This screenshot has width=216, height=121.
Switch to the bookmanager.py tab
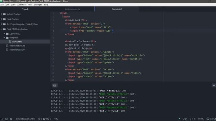73,9
